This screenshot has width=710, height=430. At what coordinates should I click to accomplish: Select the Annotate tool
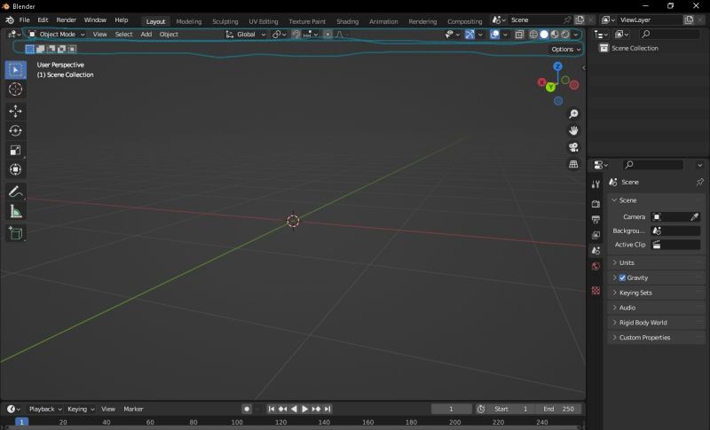pyautogui.click(x=15, y=192)
